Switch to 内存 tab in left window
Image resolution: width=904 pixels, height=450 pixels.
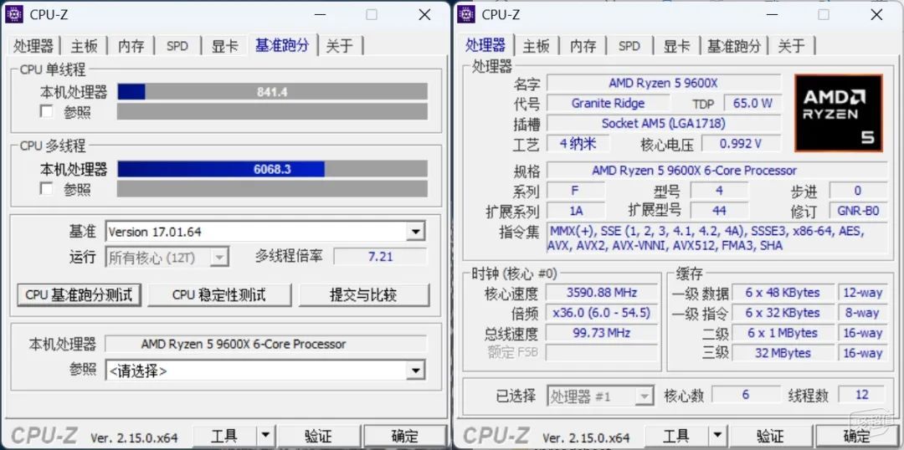[131, 46]
